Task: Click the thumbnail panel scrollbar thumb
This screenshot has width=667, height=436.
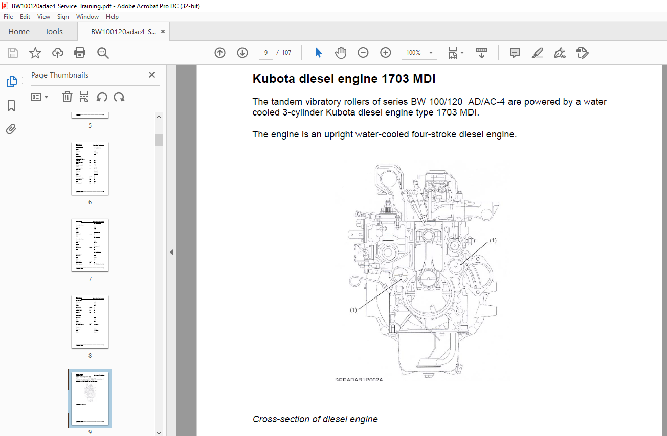Action: coord(159,140)
